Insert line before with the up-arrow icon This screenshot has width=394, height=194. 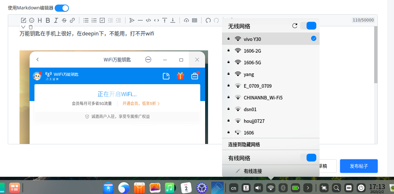[x=165, y=20]
